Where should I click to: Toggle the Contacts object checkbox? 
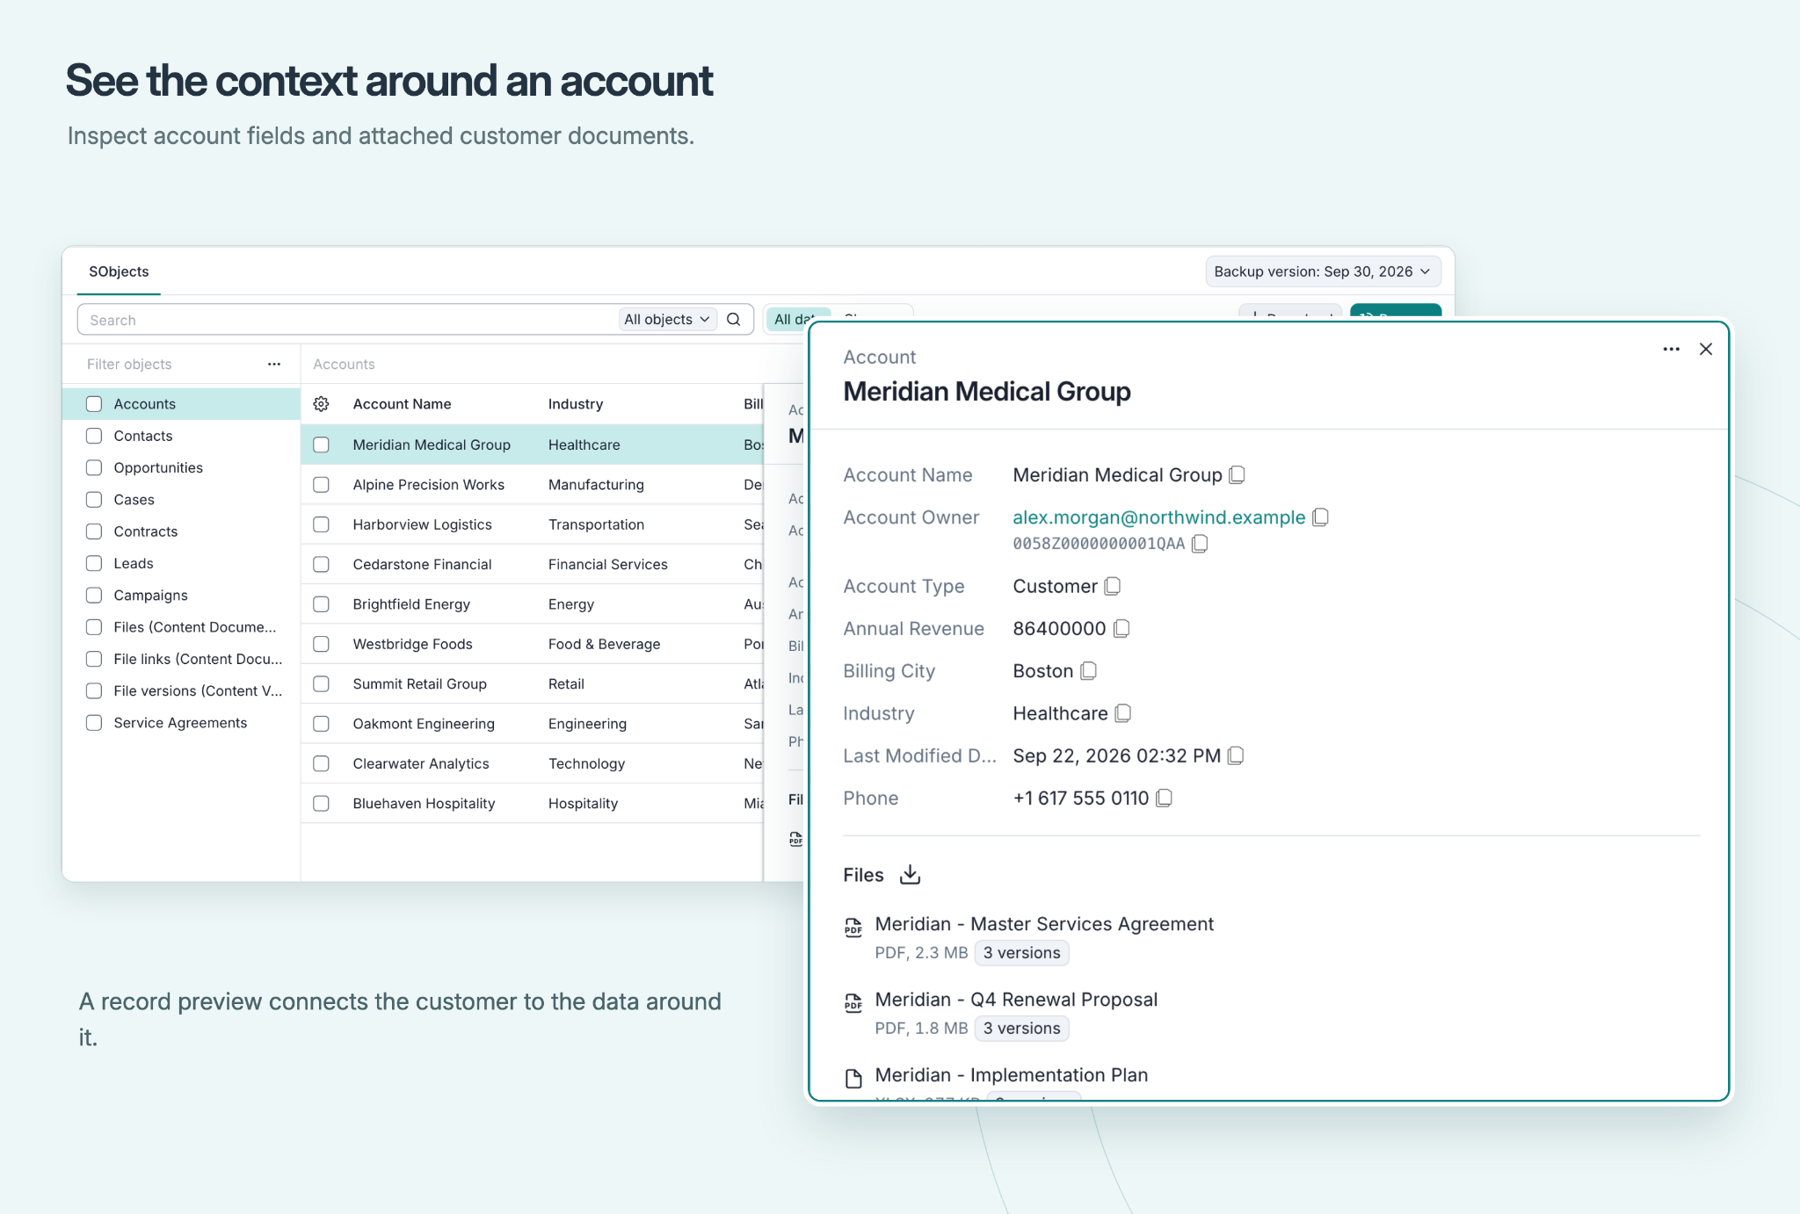94,436
